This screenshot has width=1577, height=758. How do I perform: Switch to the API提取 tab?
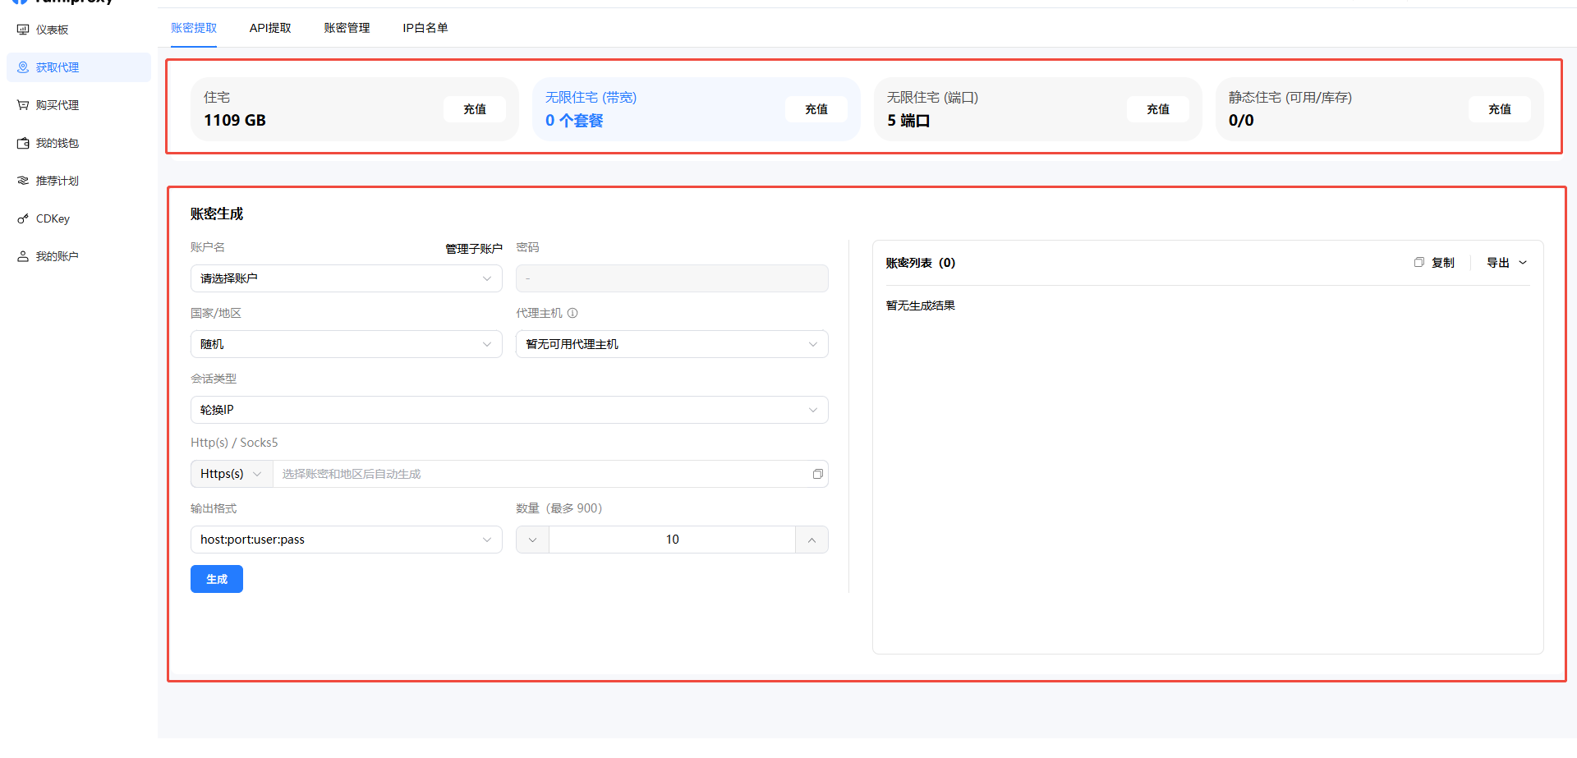coord(270,28)
